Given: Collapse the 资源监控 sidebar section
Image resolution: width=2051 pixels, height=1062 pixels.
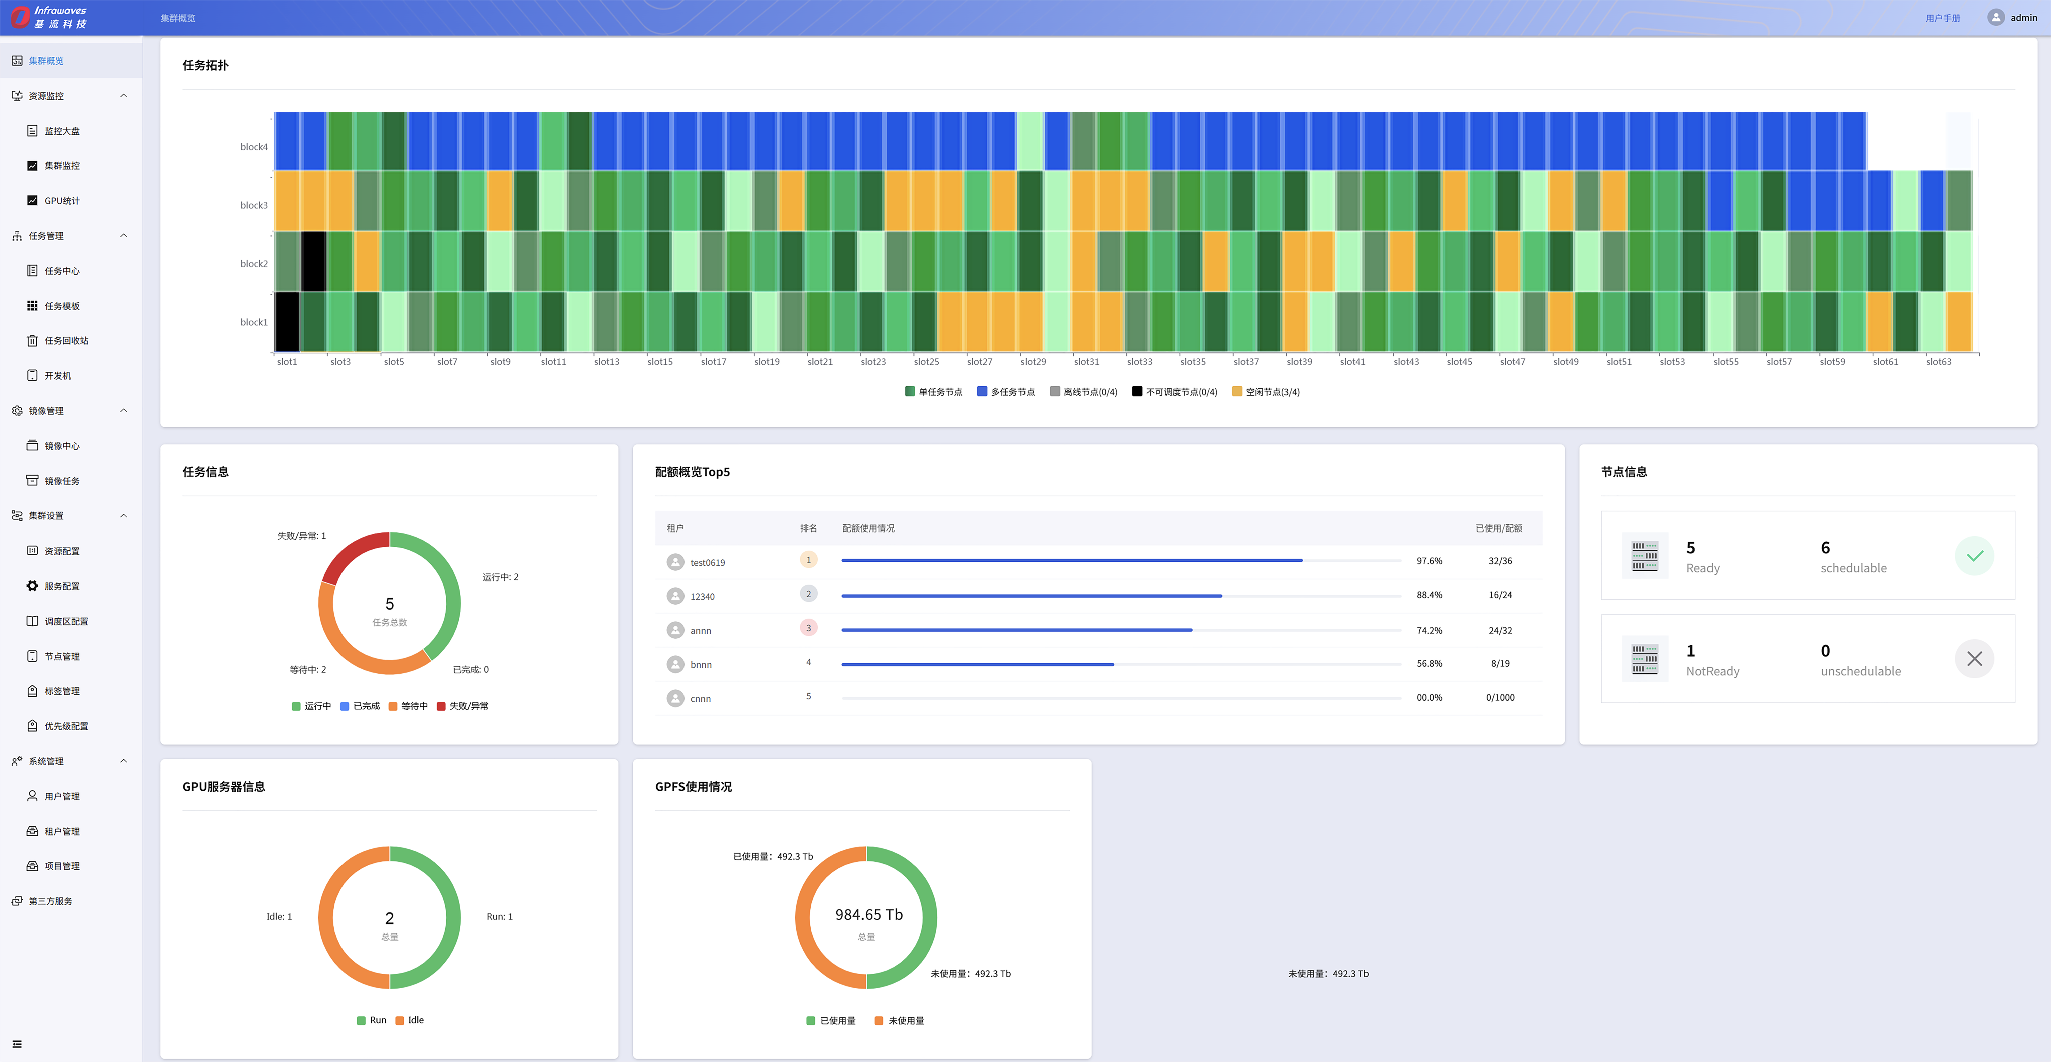Looking at the screenshot, I should coord(123,96).
